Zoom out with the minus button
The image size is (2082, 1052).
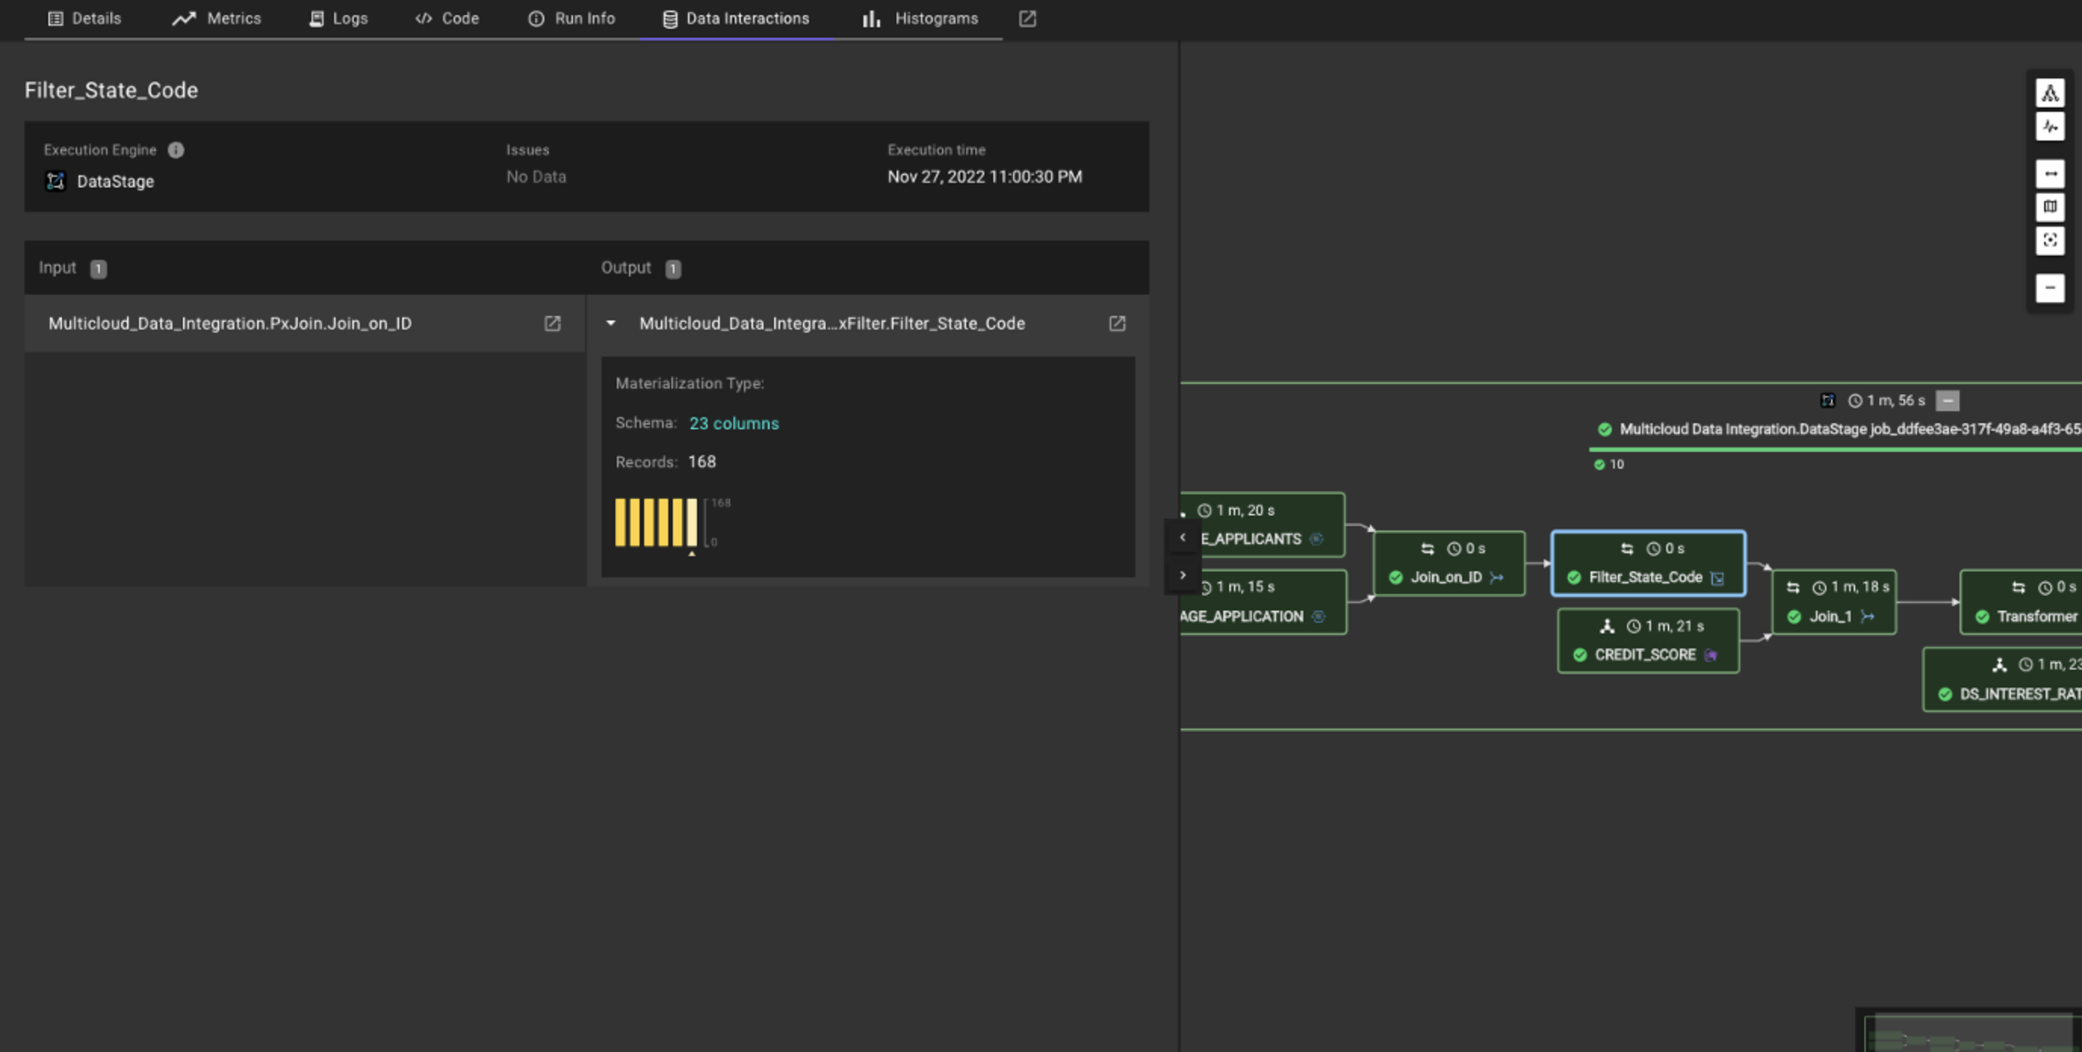point(2049,288)
